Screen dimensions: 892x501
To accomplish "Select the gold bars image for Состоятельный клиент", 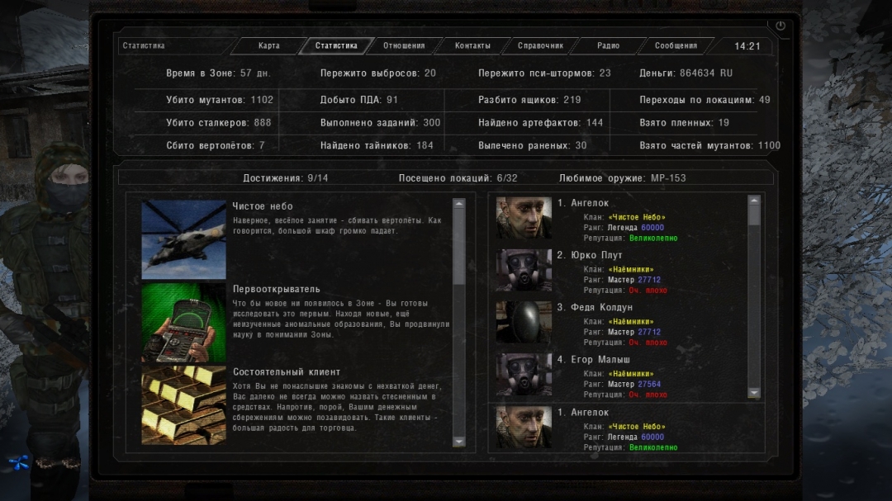I will [183, 405].
